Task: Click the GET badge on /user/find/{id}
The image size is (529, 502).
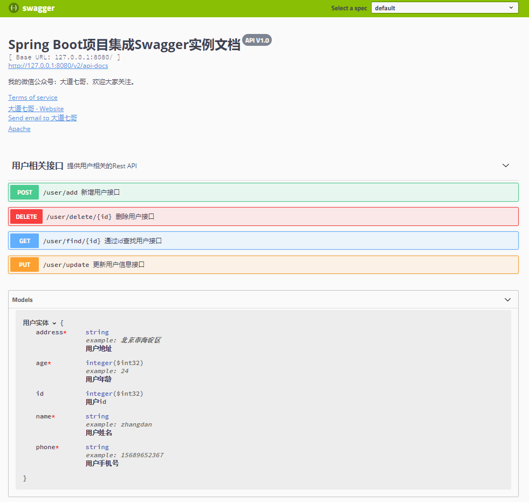Action: point(24,240)
